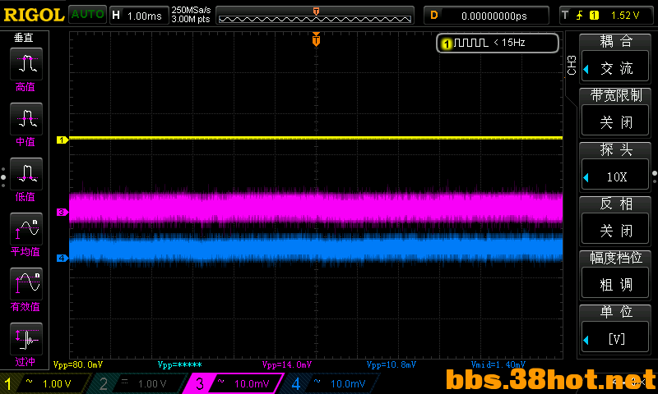Click the frequency counter square wave icon
Image resolution: width=658 pixels, height=394 pixels.
(470, 43)
